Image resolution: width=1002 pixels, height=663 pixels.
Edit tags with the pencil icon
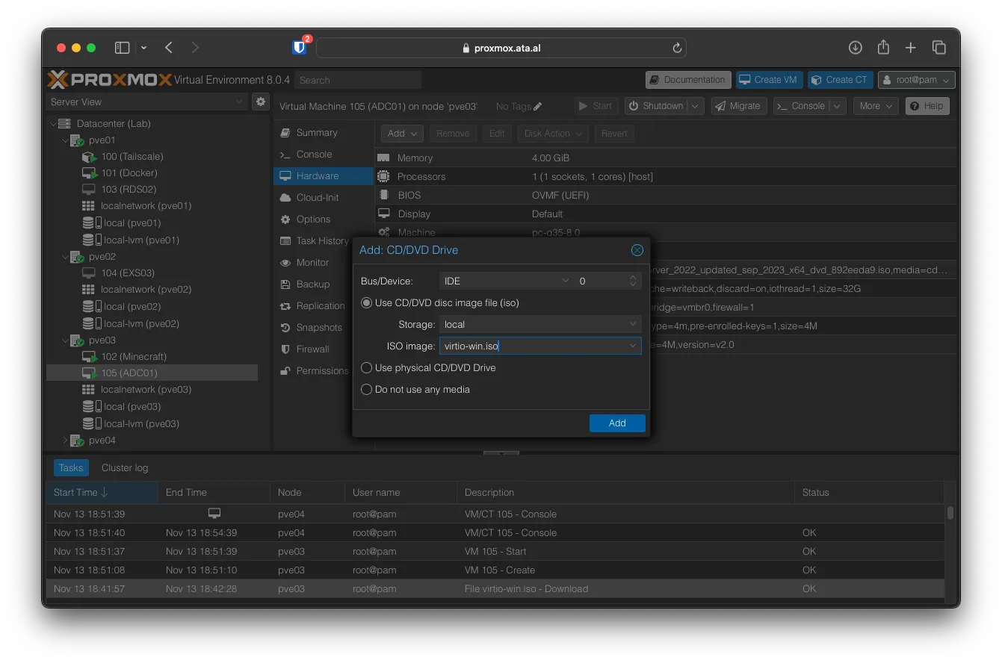pyautogui.click(x=538, y=107)
